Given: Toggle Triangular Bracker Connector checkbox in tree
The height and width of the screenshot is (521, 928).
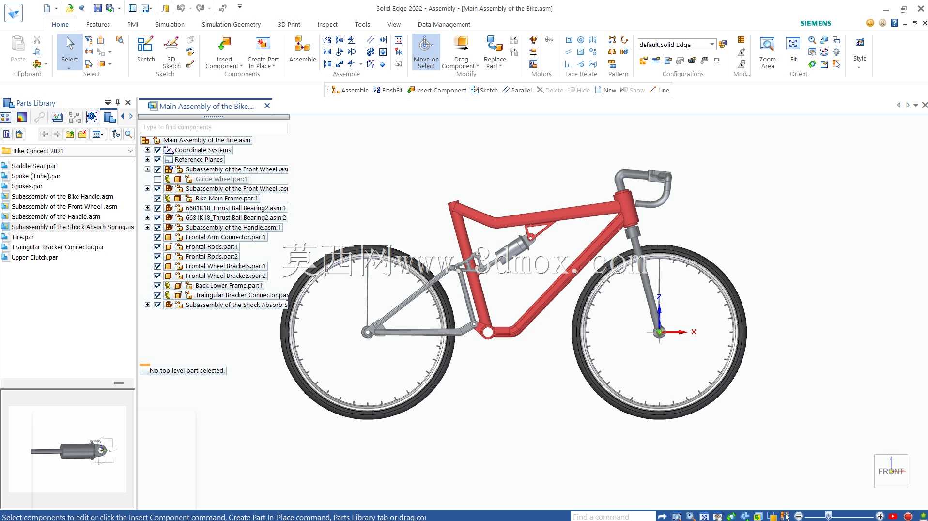Looking at the screenshot, I should coord(157,295).
